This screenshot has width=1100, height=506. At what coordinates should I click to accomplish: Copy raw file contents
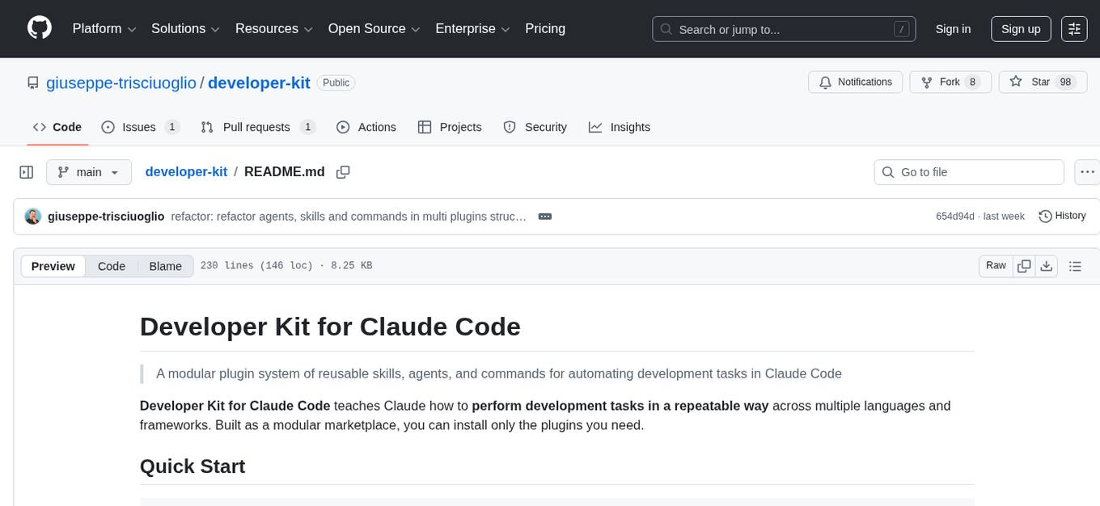(1024, 266)
